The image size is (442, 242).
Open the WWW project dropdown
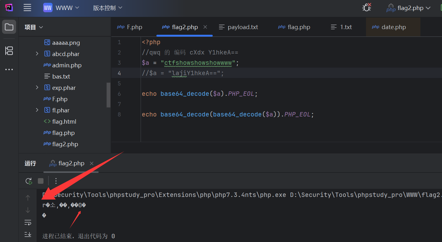pos(61,8)
